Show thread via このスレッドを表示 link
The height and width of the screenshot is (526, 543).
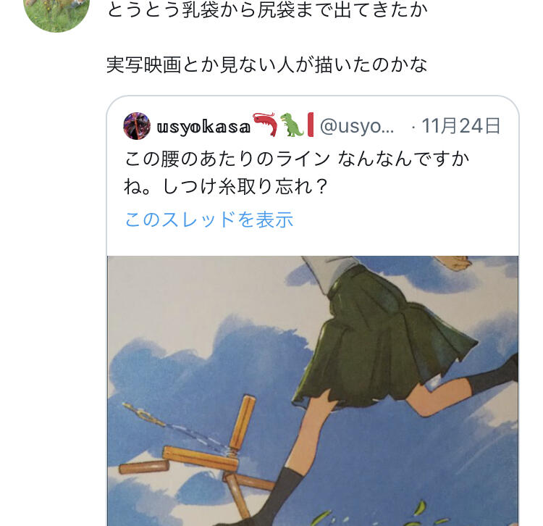point(209,220)
